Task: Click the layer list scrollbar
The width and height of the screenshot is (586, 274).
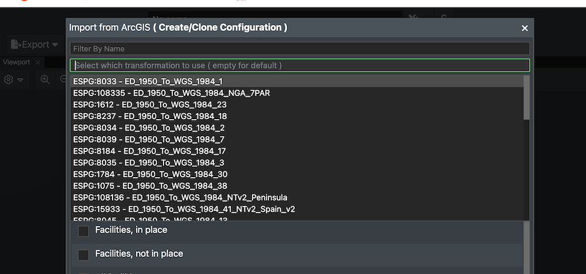Action: click(527, 247)
